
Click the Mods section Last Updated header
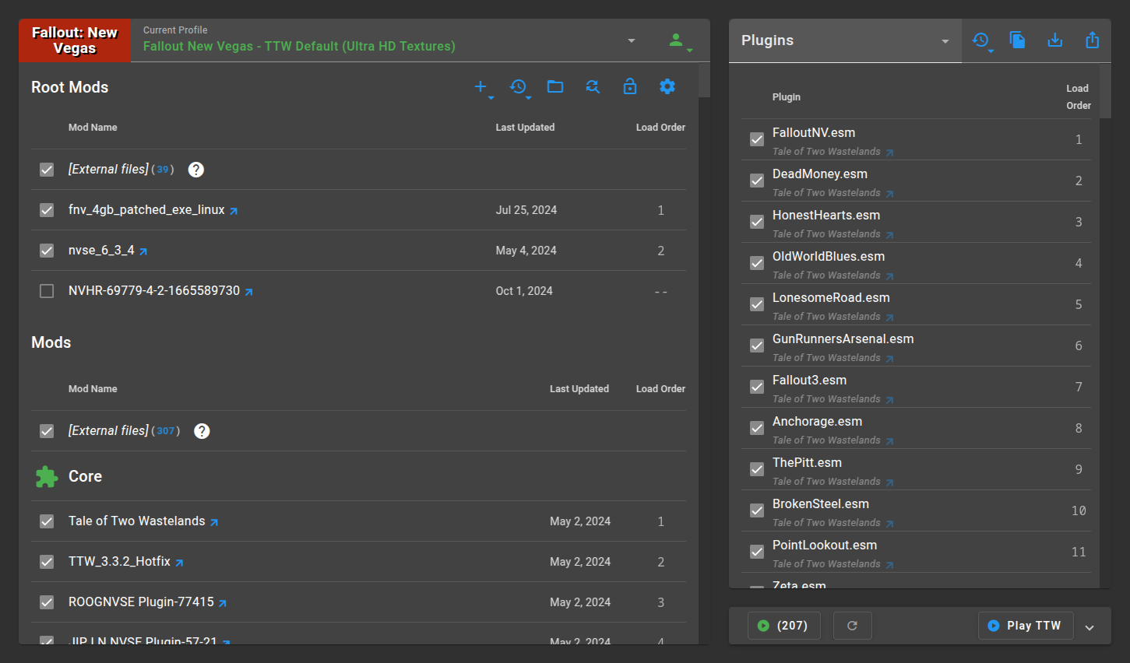pyautogui.click(x=579, y=389)
